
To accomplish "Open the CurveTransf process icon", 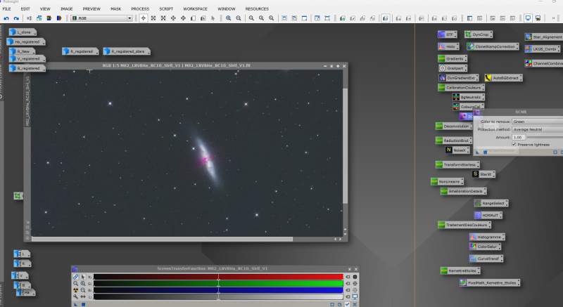I will tap(486, 259).
